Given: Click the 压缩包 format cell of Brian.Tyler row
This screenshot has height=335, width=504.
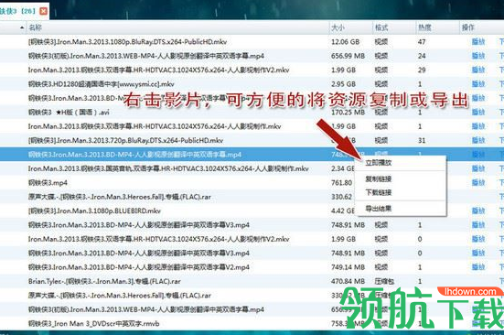Looking at the screenshot, I should (x=384, y=281).
